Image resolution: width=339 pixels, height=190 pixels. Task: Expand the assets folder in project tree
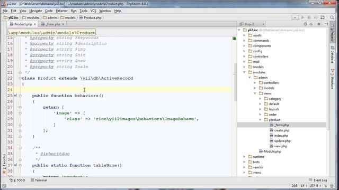click(244, 35)
